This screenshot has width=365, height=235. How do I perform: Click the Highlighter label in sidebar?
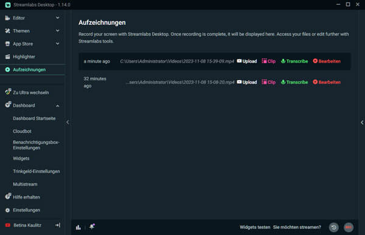24,56
